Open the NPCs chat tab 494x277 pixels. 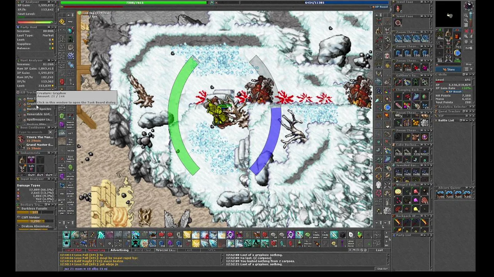click(211, 250)
